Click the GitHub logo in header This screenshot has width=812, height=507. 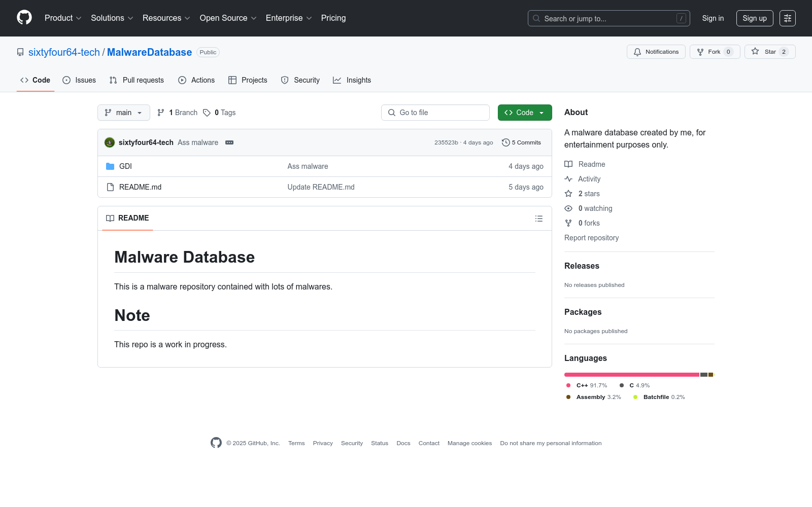(x=24, y=18)
